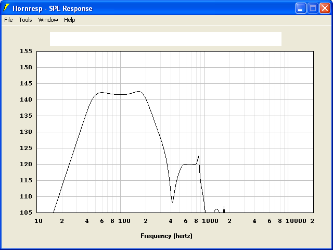Click the Hornresp lightning app icon

coord(6,8)
